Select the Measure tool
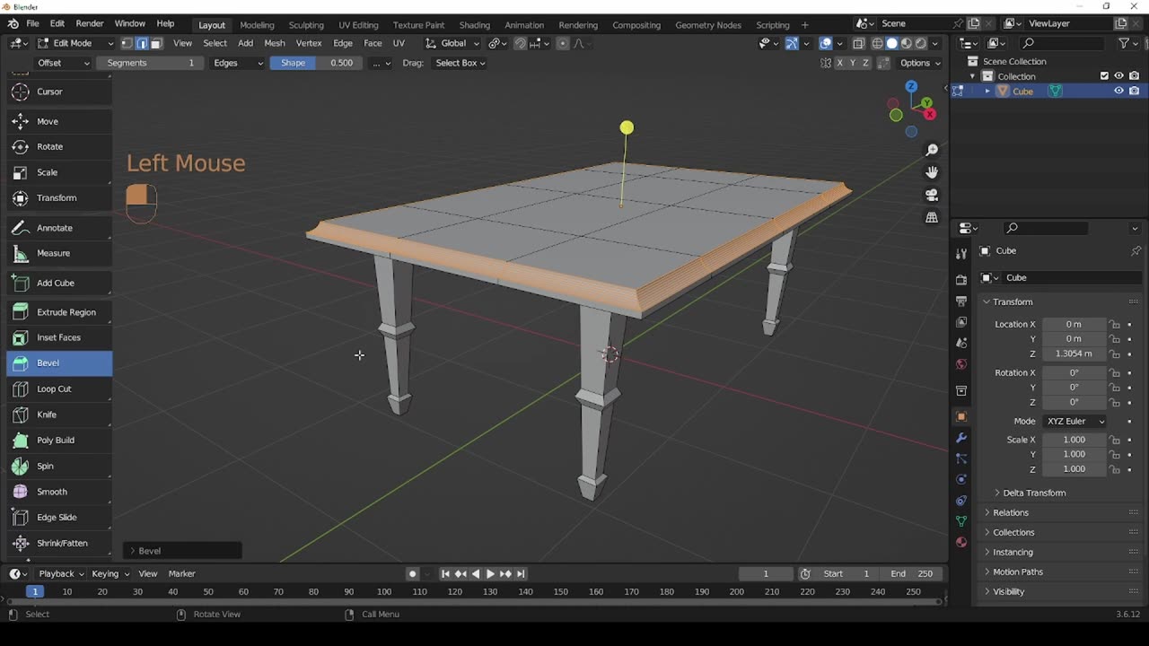Screen dimensions: 1149x646 point(59,253)
